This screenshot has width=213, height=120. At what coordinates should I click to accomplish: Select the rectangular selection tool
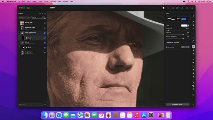click(x=193, y=34)
